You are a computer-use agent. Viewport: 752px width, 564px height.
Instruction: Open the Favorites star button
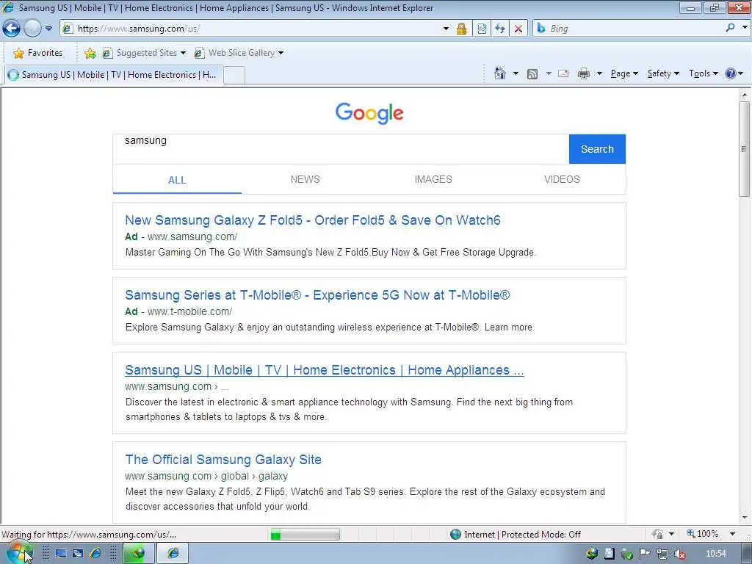tap(38, 53)
